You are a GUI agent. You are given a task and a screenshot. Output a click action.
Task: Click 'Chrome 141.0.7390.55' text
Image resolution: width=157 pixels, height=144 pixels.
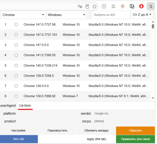point(40,55)
